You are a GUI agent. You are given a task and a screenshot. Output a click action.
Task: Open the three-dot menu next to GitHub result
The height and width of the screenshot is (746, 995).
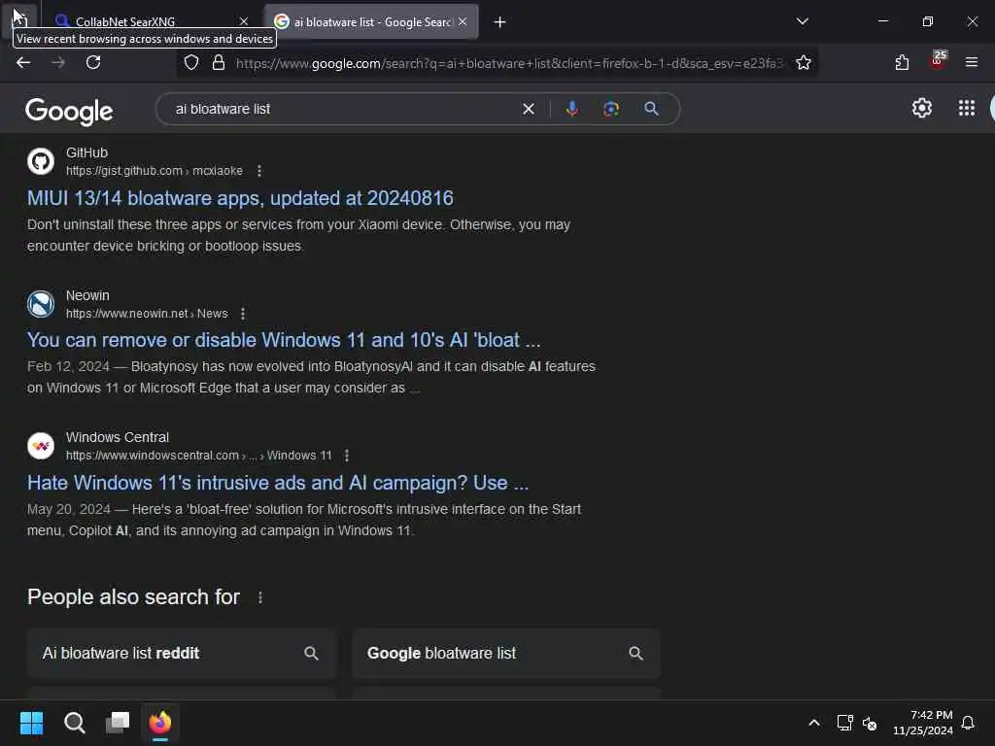(258, 171)
